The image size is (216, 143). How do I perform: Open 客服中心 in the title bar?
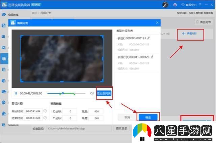point(189,5)
